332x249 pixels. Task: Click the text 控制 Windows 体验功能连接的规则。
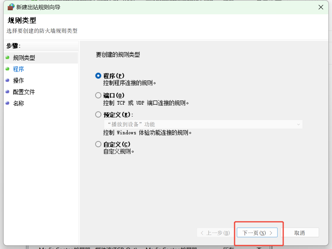(x=147, y=133)
